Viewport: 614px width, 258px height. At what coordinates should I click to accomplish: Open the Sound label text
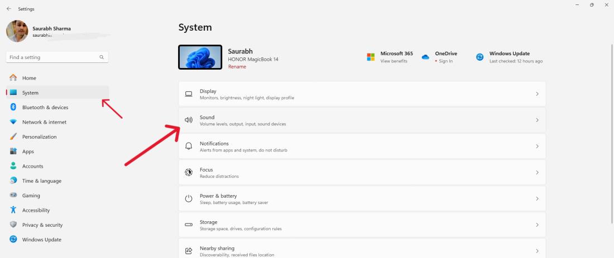click(207, 117)
